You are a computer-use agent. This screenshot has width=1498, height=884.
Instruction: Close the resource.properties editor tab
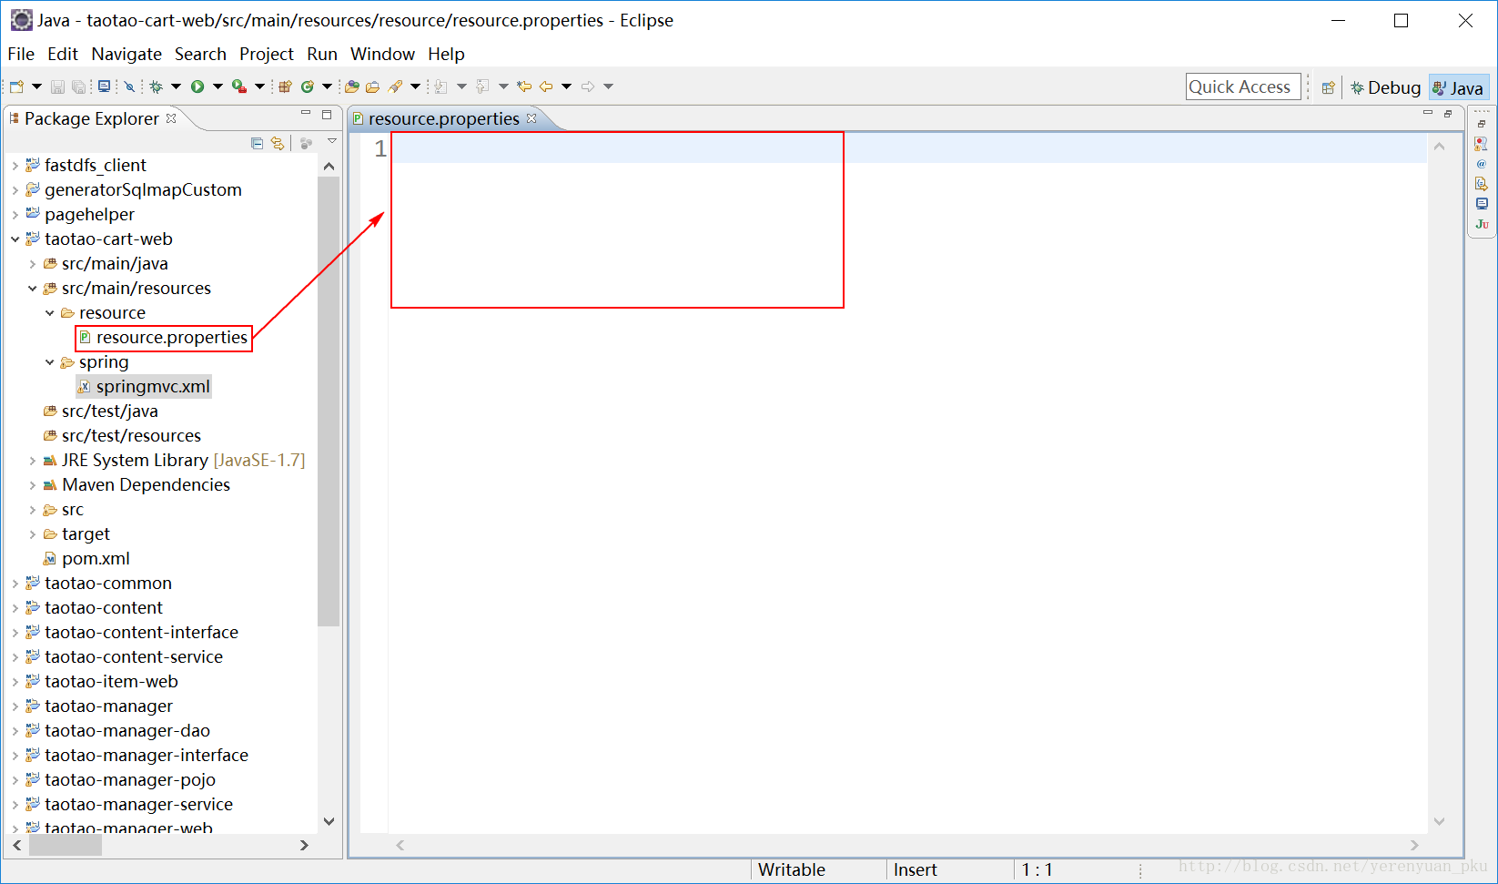click(531, 118)
